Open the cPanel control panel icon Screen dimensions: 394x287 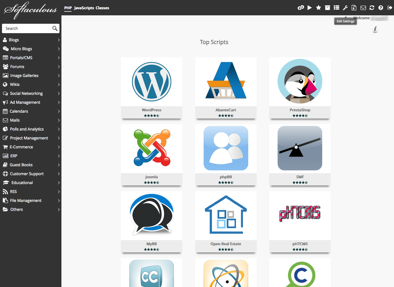pos(301,8)
